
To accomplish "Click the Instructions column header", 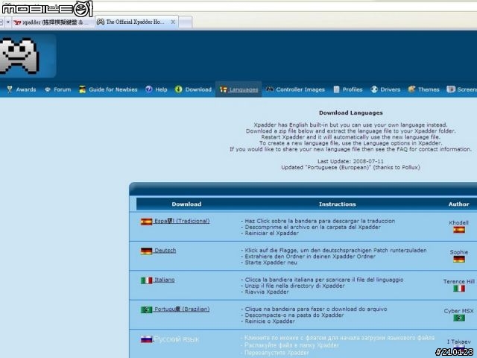I will (338, 204).
